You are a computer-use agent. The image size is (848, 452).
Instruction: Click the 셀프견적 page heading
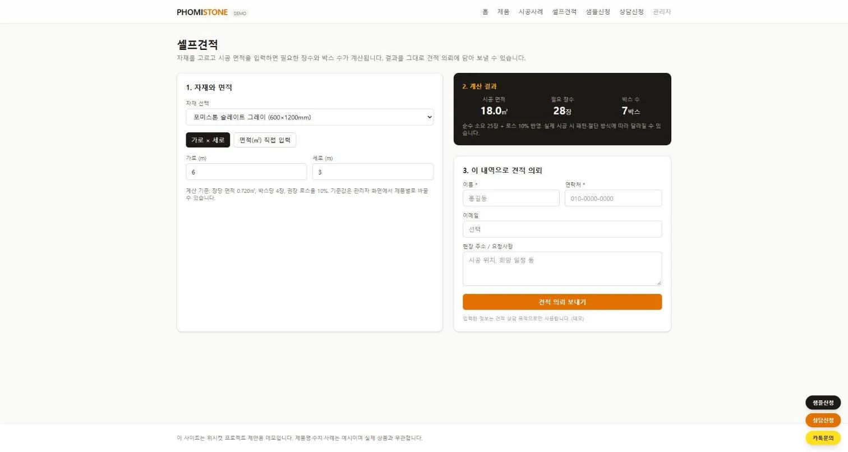coord(197,44)
